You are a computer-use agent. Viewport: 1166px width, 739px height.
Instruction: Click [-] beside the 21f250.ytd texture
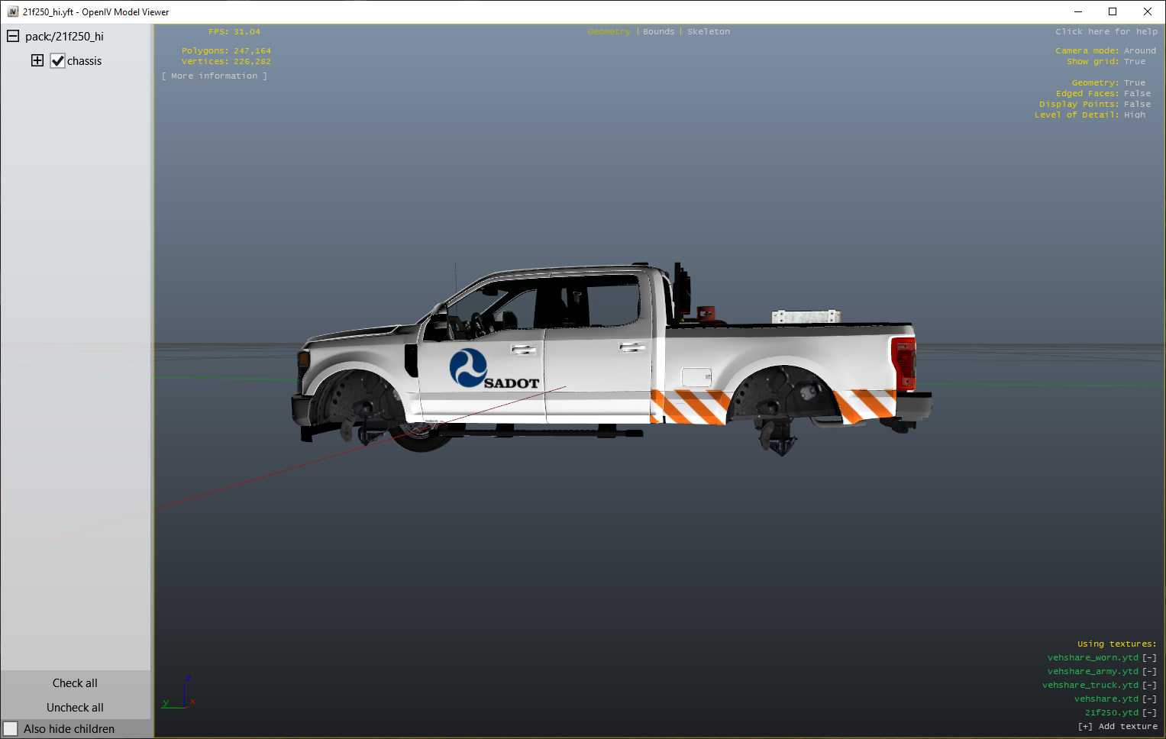tap(1149, 713)
